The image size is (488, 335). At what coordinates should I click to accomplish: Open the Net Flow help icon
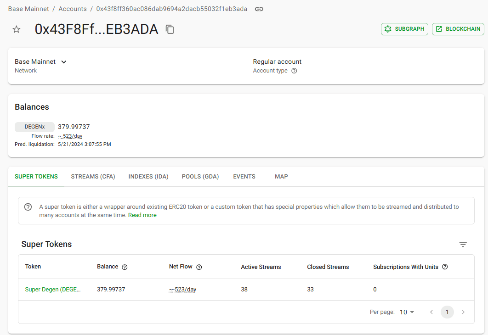199,267
